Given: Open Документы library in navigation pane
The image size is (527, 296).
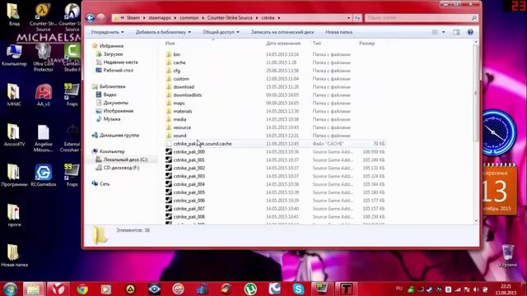Looking at the screenshot, I should (115, 103).
